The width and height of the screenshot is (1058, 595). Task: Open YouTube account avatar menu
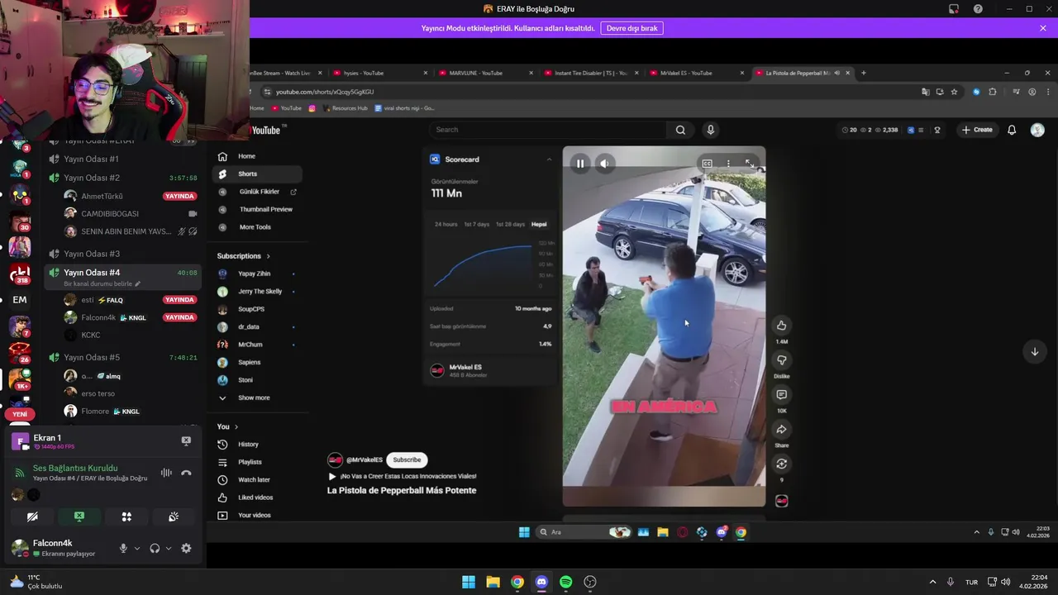click(1037, 130)
